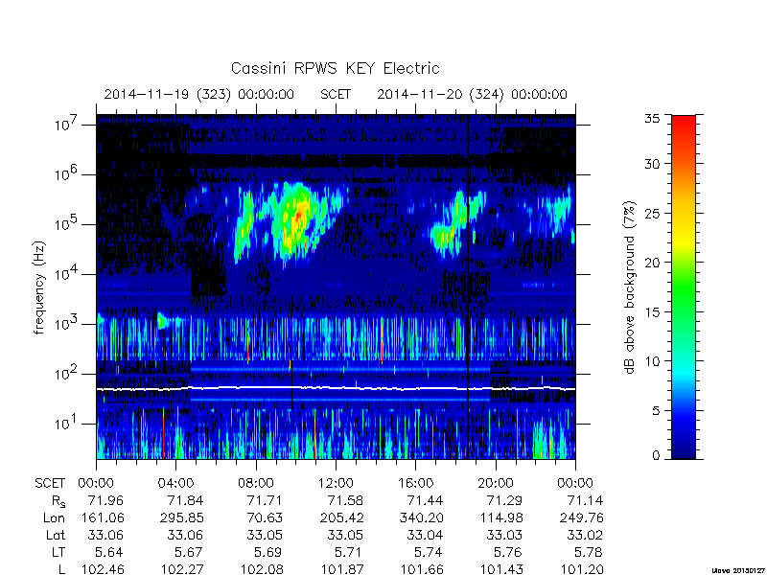Click the LT value 5.71
The image size is (767, 575).
[x=348, y=553]
